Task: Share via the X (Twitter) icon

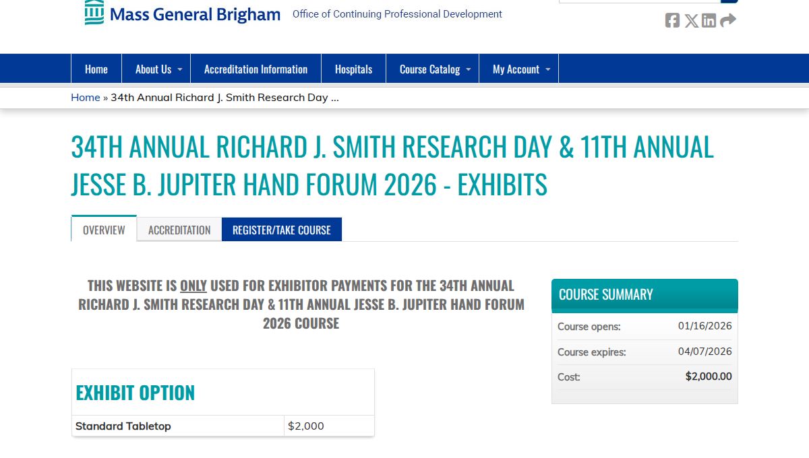Action: (x=691, y=20)
